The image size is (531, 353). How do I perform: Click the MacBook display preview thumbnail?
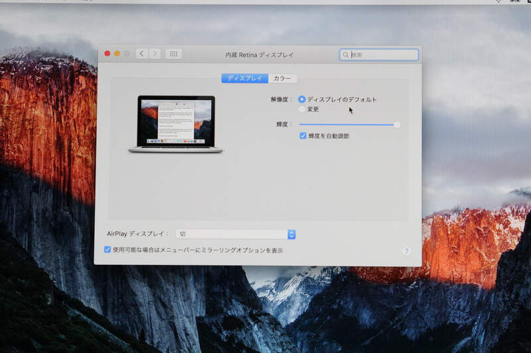coord(176,125)
